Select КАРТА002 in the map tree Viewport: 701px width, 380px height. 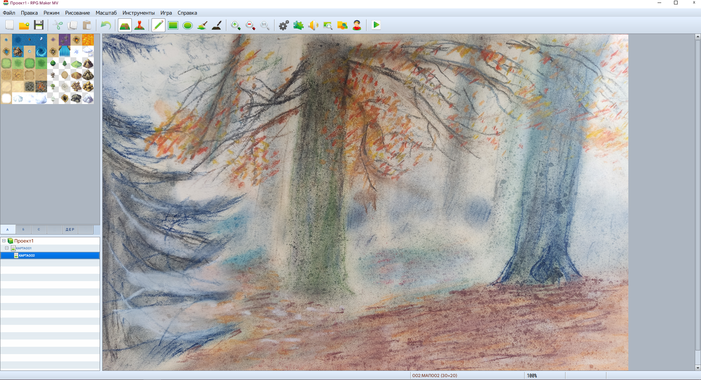click(x=50, y=256)
